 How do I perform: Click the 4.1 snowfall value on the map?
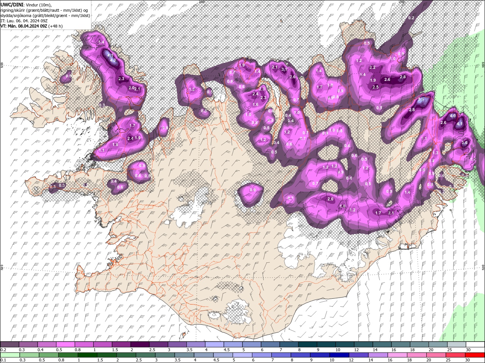(x=460, y=124)
